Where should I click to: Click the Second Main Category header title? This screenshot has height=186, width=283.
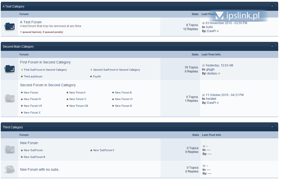pyautogui.click(x=18, y=47)
